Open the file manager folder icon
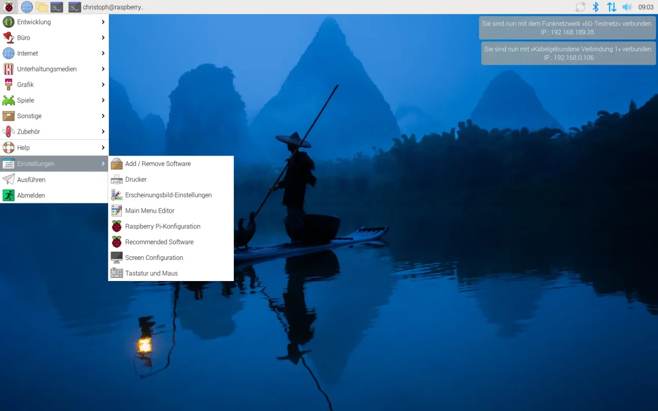 [x=42, y=7]
